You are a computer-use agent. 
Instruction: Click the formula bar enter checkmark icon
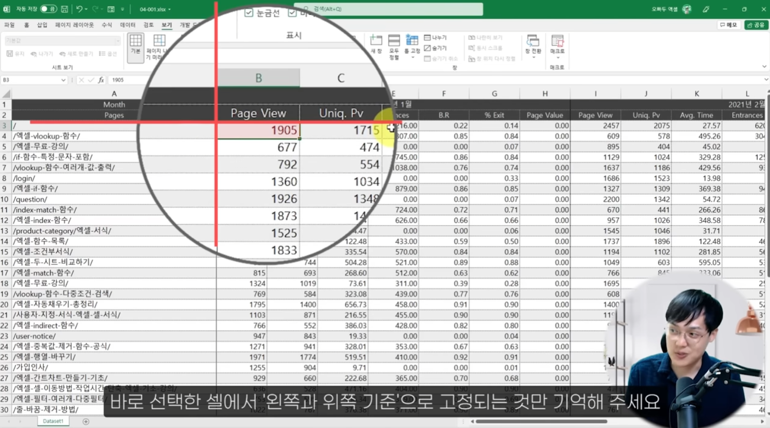tap(91, 80)
